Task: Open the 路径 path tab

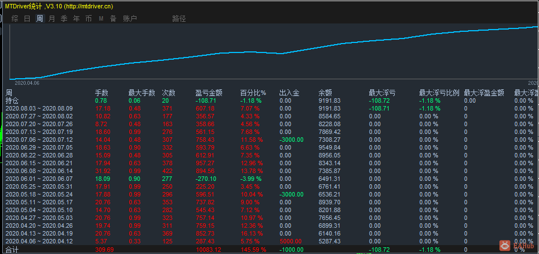Action: tap(179, 18)
